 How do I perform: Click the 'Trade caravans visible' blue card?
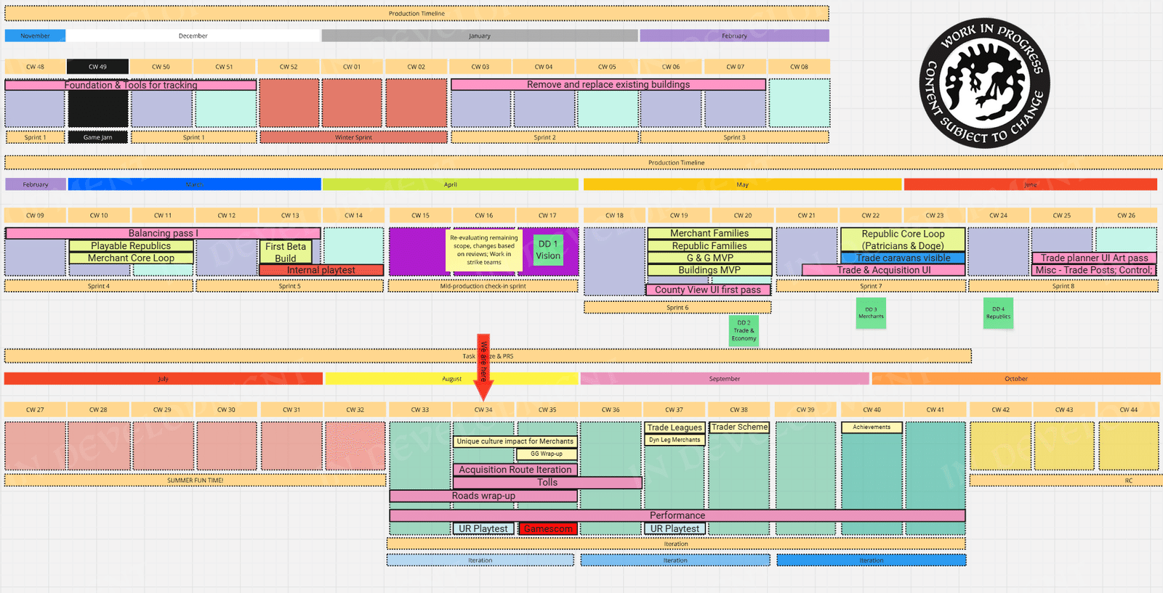[903, 258]
